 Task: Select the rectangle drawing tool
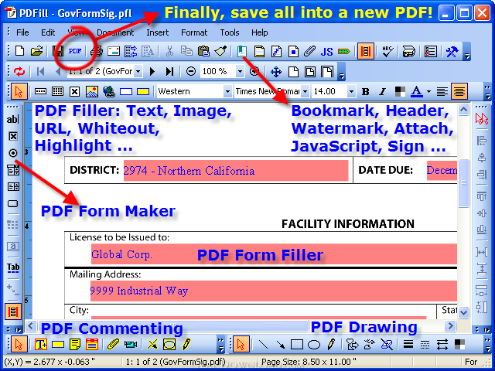click(297, 345)
